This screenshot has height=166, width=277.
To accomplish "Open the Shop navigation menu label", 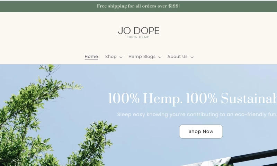I will point(111,57).
